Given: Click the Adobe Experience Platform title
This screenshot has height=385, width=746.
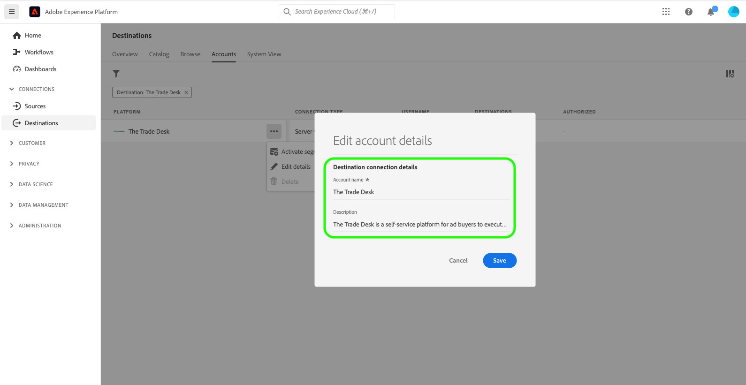Looking at the screenshot, I should pyautogui.click(x=82, y=12).
